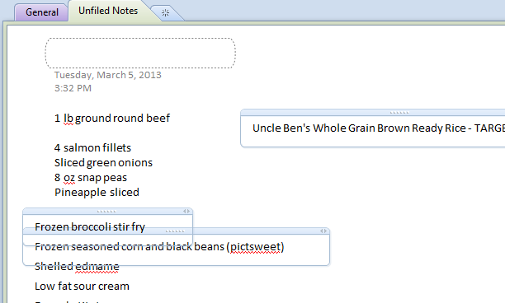505x303 pixels.
Task: Place cursor in '1 lb ground round beef' line
Action: 112,119
